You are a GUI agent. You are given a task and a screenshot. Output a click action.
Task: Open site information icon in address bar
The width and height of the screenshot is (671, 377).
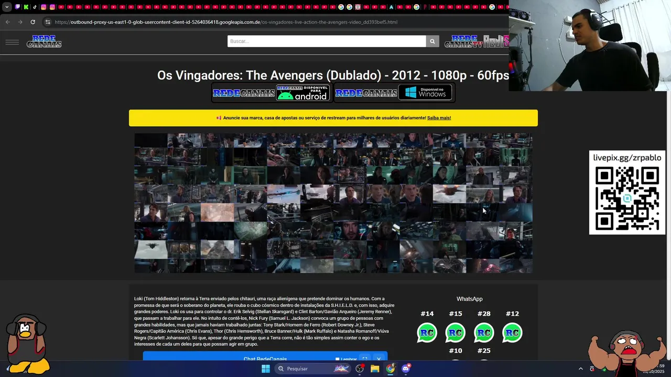pyautogui.click(x=48, y=22)
